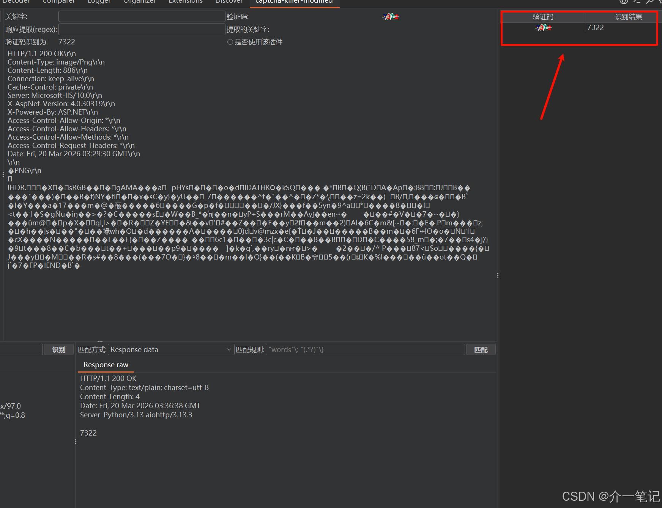Click the Cache-Control: private line
Viewport: 662px width, 508px height.
tap(50, 87)
